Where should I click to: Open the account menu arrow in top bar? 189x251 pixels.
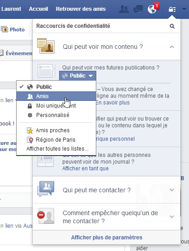pos(184,9)
